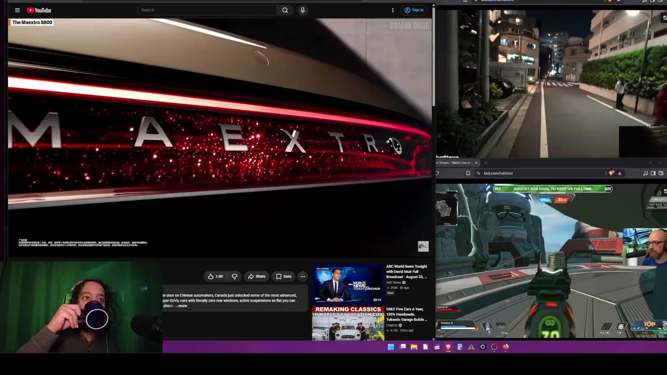Launch File Explorer from the taskbar
667x375 pixels.
[x=414, y=347]
